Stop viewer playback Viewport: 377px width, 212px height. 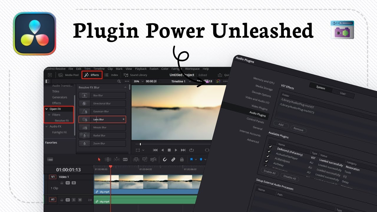[x=169, y=150]
